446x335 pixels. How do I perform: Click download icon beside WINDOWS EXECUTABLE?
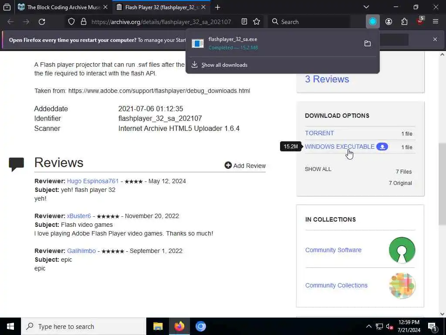[382, 147]
